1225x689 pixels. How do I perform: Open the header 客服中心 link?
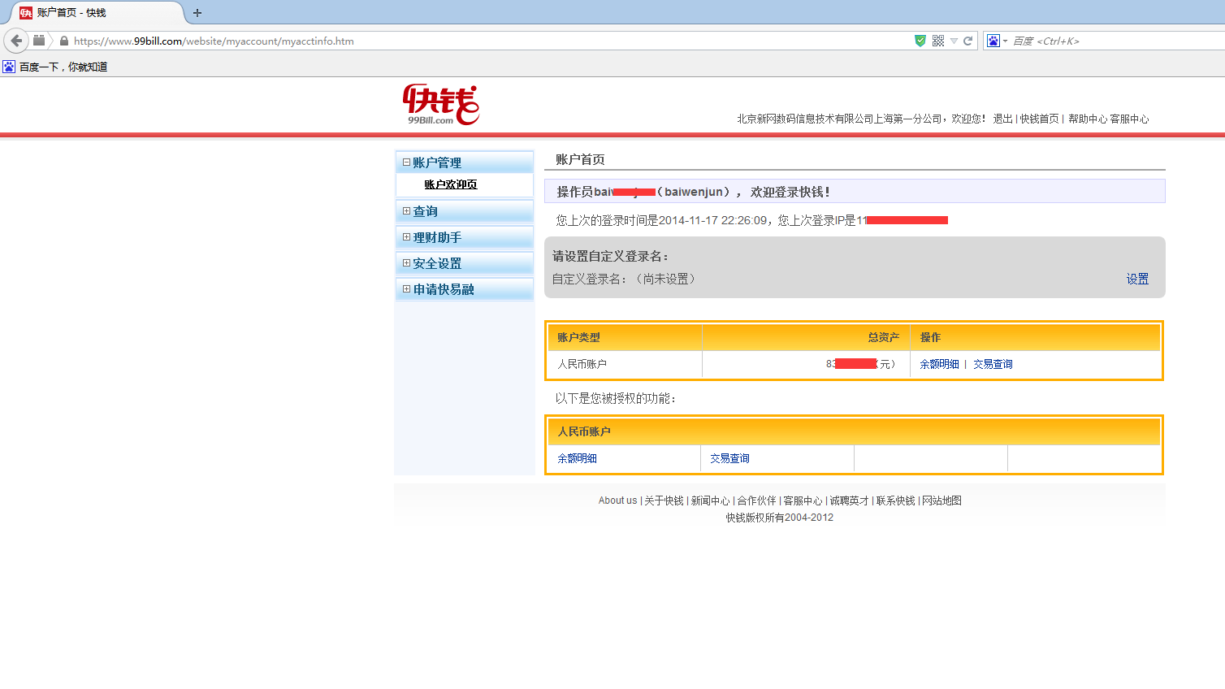tap(1129, 119)
